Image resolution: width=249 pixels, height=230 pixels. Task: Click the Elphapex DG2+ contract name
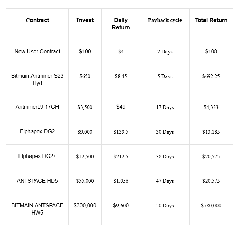[x=37, y=156]
